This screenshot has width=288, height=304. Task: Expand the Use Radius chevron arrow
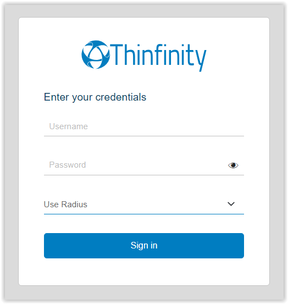[x=231, y=204]
